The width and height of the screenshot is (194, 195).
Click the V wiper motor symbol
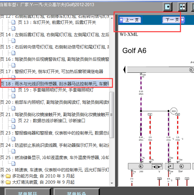tap(157, 167)
